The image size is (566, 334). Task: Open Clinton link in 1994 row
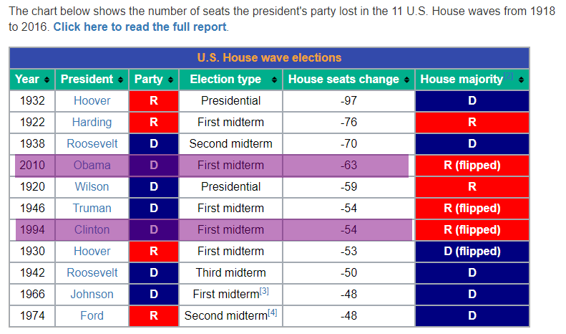tap(92, 229)
